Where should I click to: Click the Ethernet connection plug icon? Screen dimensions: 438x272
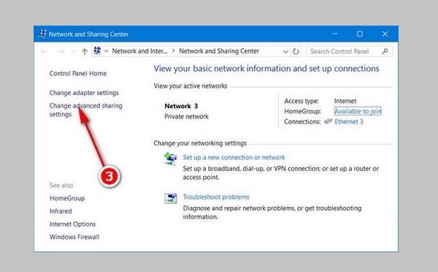click(328, 121)
